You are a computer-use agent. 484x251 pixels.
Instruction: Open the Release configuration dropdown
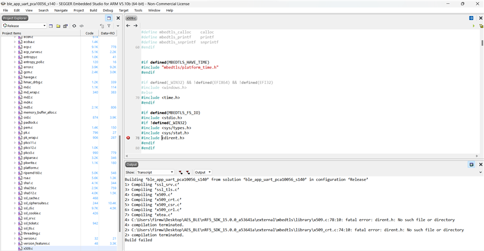[24, 26]
